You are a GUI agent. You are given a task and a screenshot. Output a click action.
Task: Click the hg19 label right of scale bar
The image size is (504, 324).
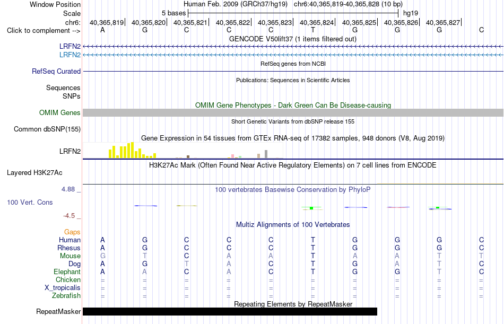411,13
